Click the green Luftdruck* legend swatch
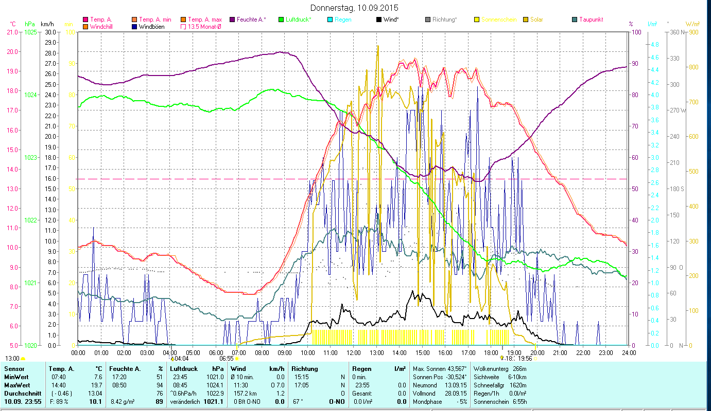Screen dimensions: 711x411 tap(281, 20)
